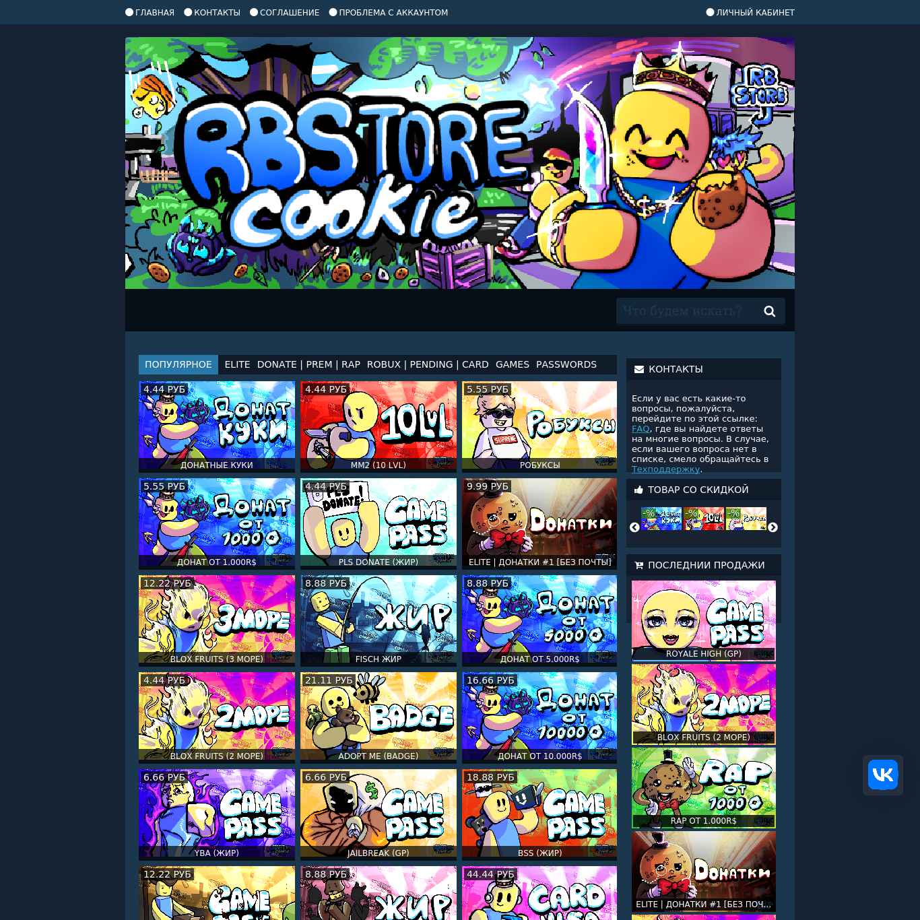920x920 pixels.
Task: Click the envelope icon beside КОНТАКТЫ
Action: [639, 369]
